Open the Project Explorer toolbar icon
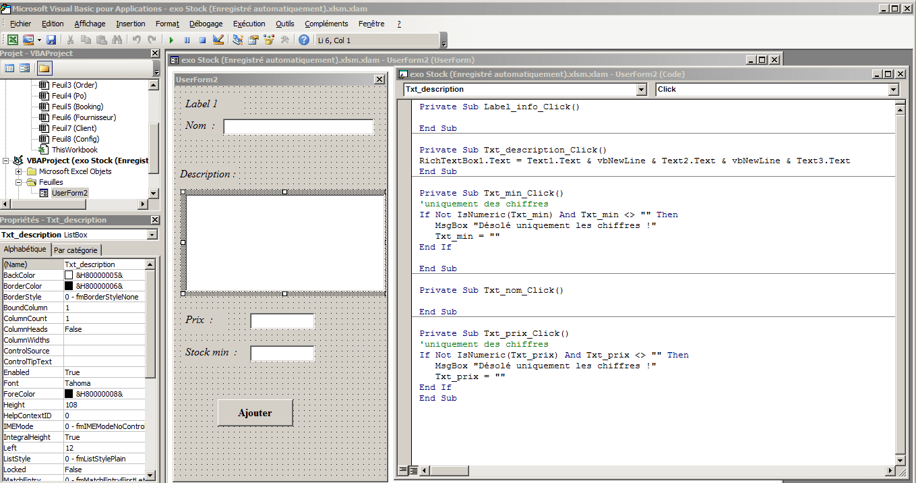 tap(238, 40)
